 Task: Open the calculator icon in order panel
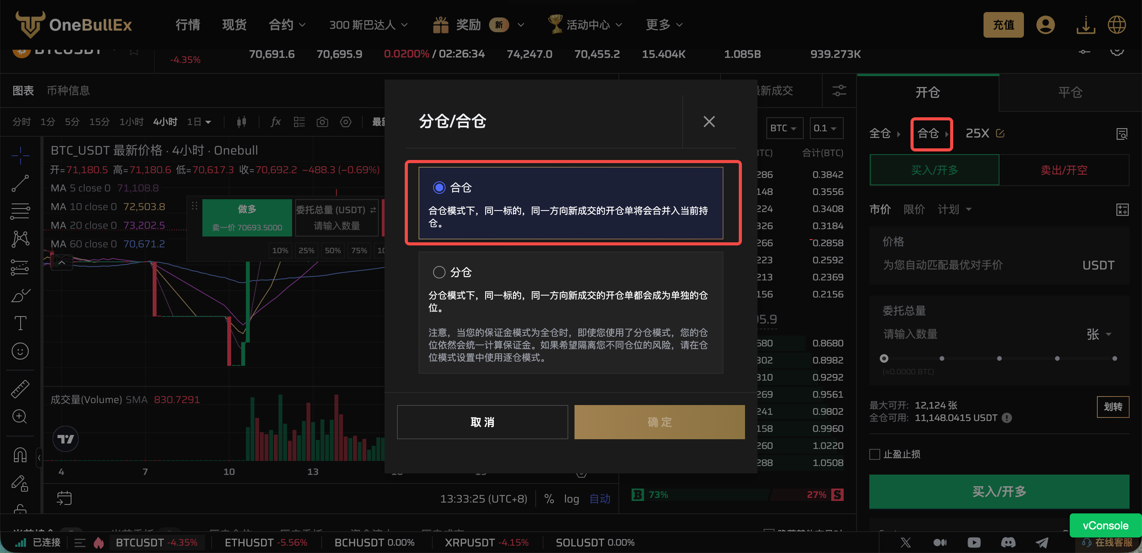[1122, 210]
